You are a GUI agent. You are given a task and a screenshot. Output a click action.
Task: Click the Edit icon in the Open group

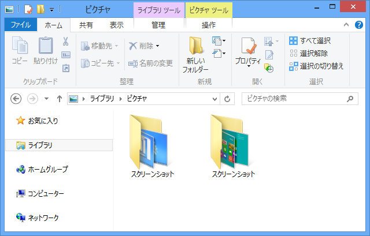coord(269,55)
